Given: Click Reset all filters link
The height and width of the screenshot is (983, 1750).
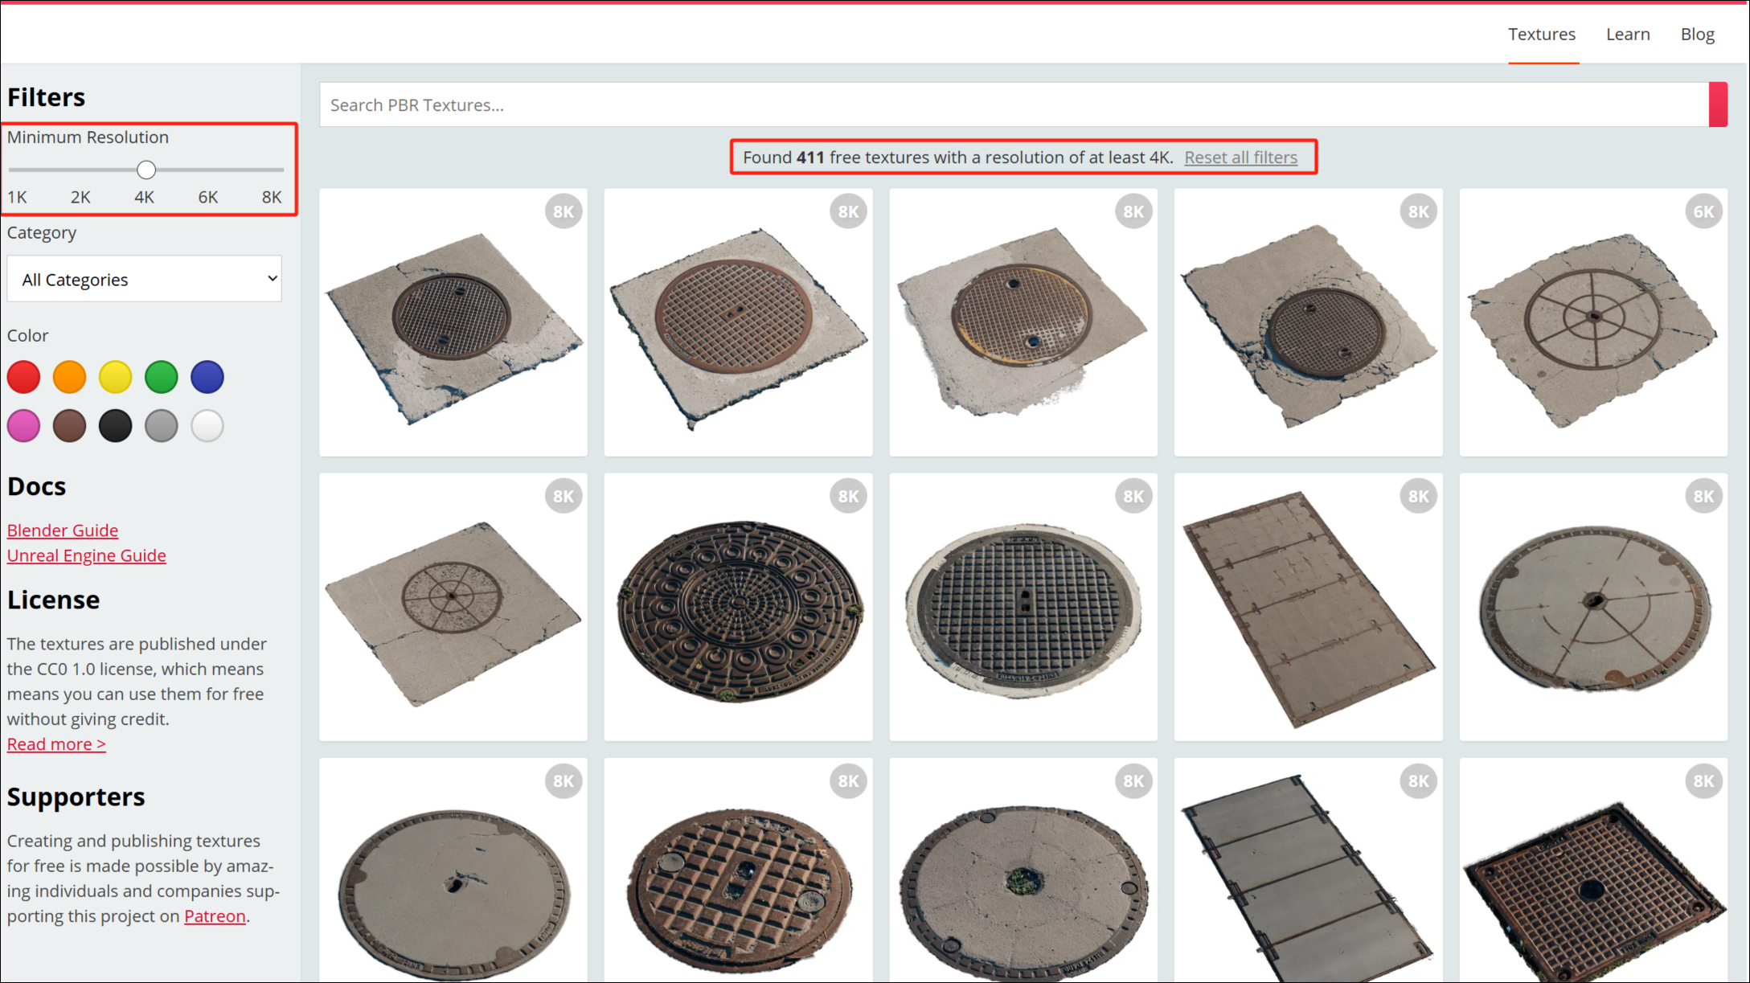Looking at the screenshot, I should [x=1240, y=158].
